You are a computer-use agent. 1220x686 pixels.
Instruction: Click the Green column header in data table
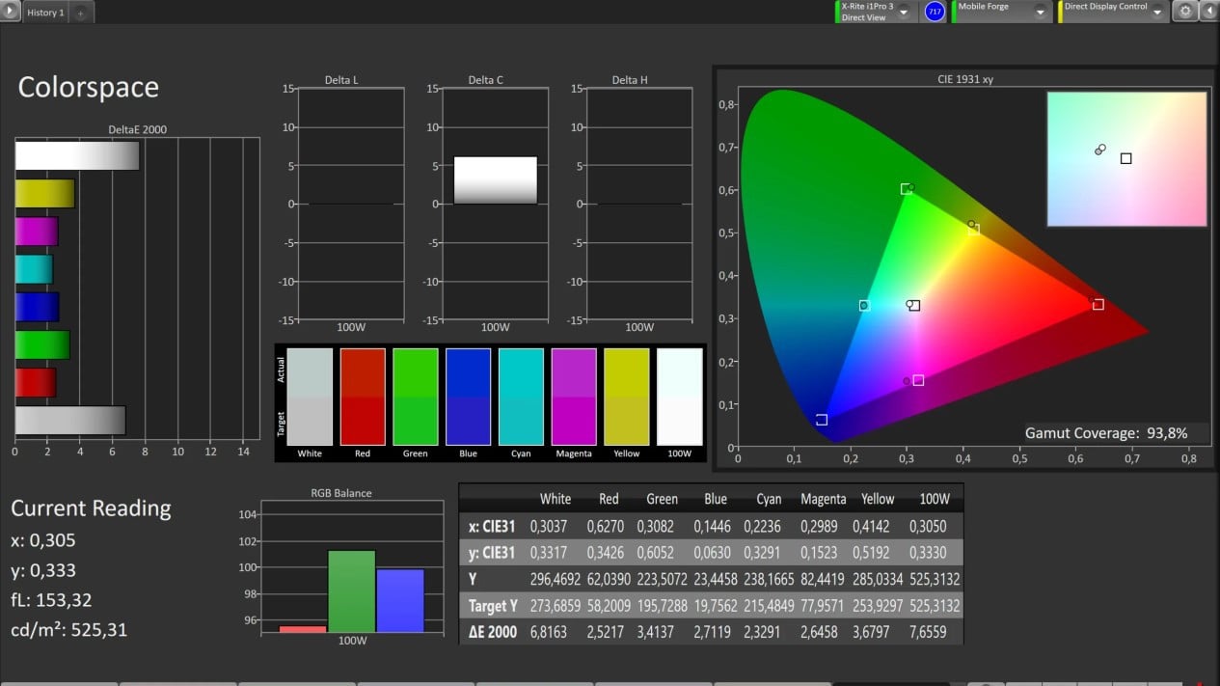tap(662, 499)
